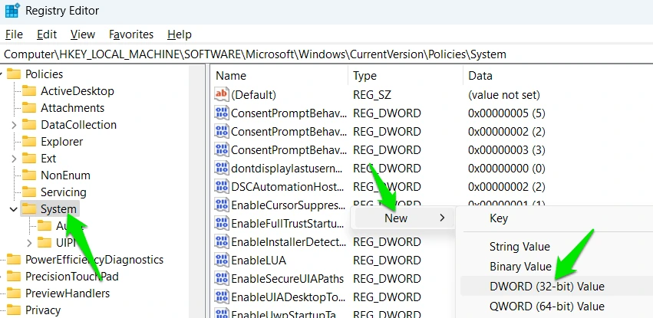This screenshot has height=318, width=653.
Task: Click the ActiveDesktop folder icon
Action: click(30, 91)
